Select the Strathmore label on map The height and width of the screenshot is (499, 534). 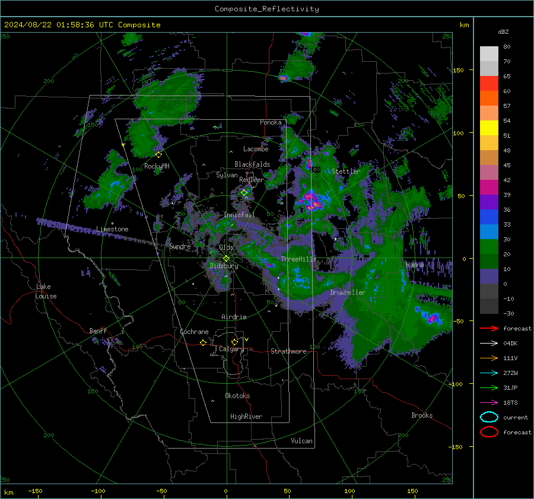288,351
